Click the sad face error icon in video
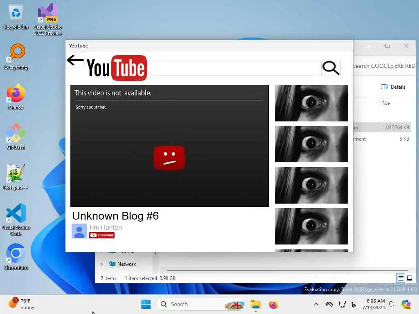 (x=169, y=158)
